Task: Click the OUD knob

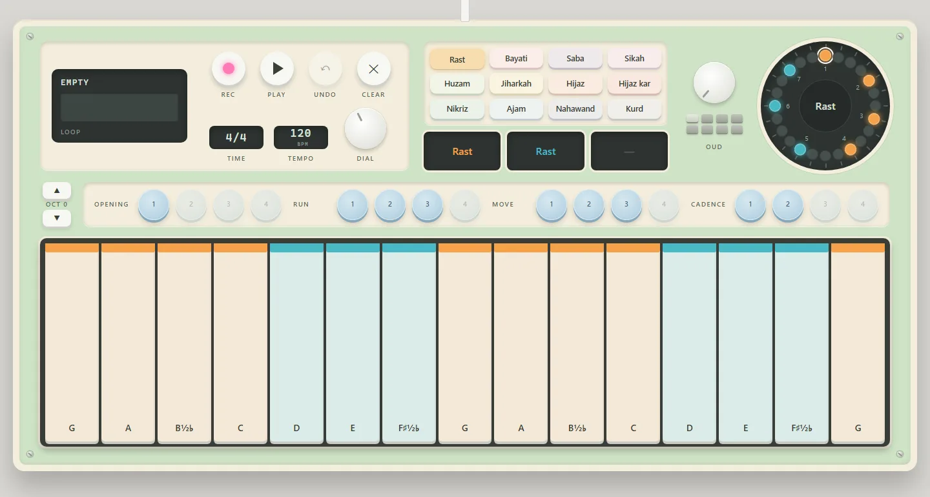Action: point(714,83)
